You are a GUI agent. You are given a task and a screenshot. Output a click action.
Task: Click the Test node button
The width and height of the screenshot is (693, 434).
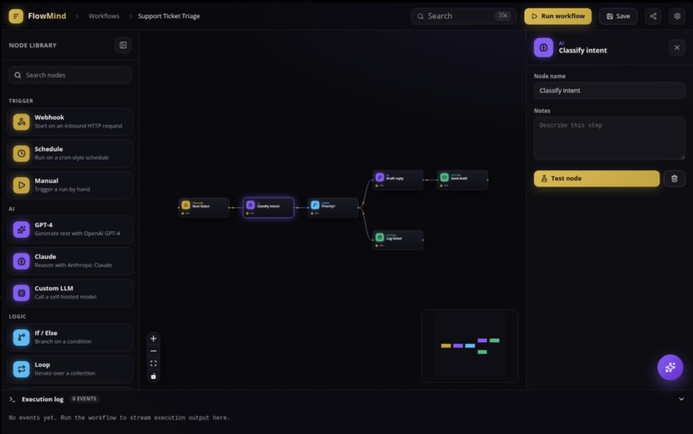coord(597,179)
